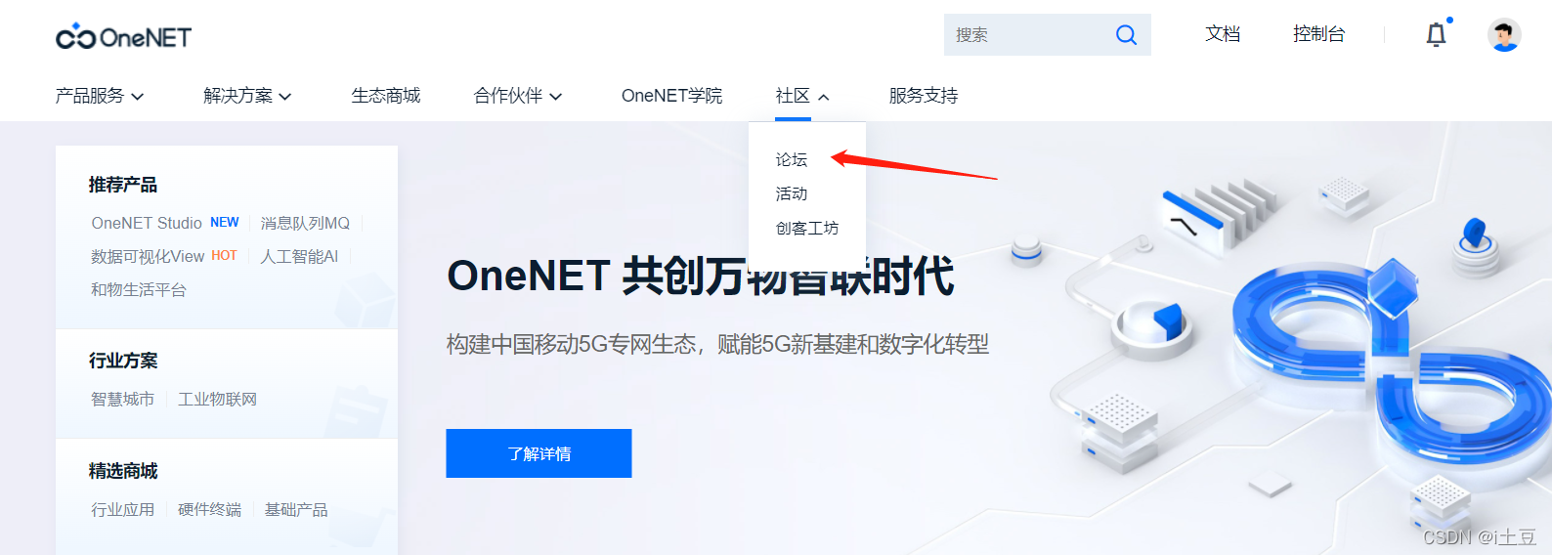
Task: Open 服务支持 in the navigation
Action: coord(924,96)
